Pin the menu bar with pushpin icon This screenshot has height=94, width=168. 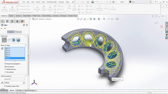(73, 2)
